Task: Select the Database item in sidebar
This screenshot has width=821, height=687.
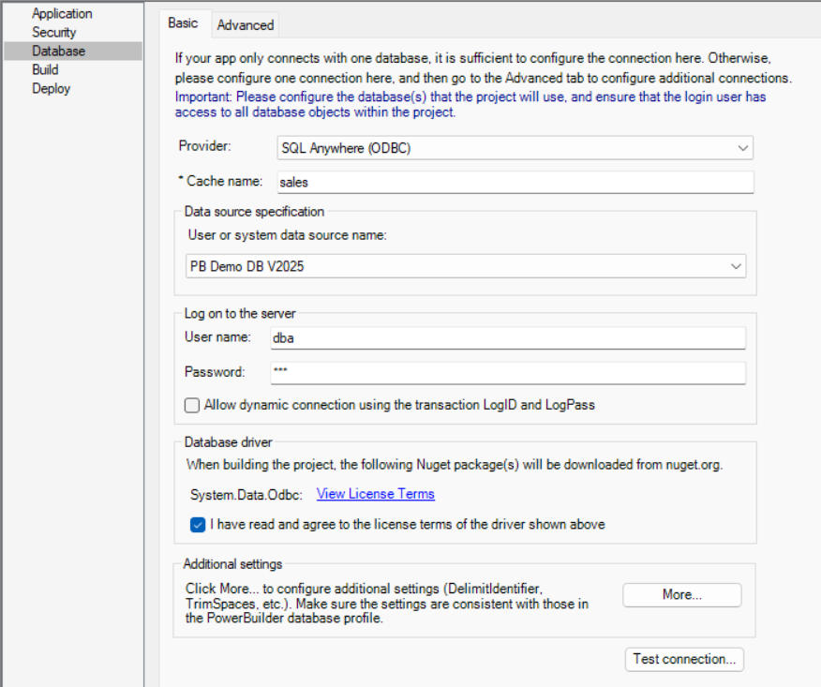Action: pyautogui.click(x=58, y=52)
